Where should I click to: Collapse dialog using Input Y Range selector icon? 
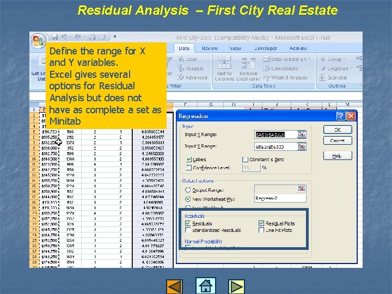coord(302,135)
